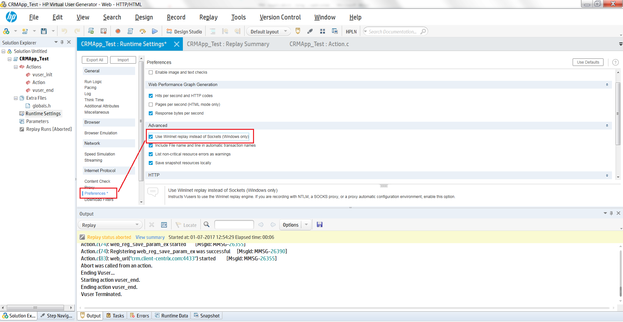Close the Solution Explorer panel
The image size is (623, 322).
click(69, 42)
